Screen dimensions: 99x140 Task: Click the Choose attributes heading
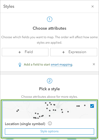pyautogui.click(x=50, y=28)
